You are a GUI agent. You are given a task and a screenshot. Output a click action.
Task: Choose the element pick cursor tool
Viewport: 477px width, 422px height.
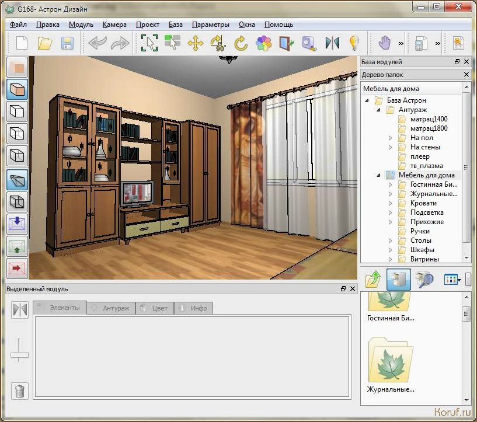(172, 43)
